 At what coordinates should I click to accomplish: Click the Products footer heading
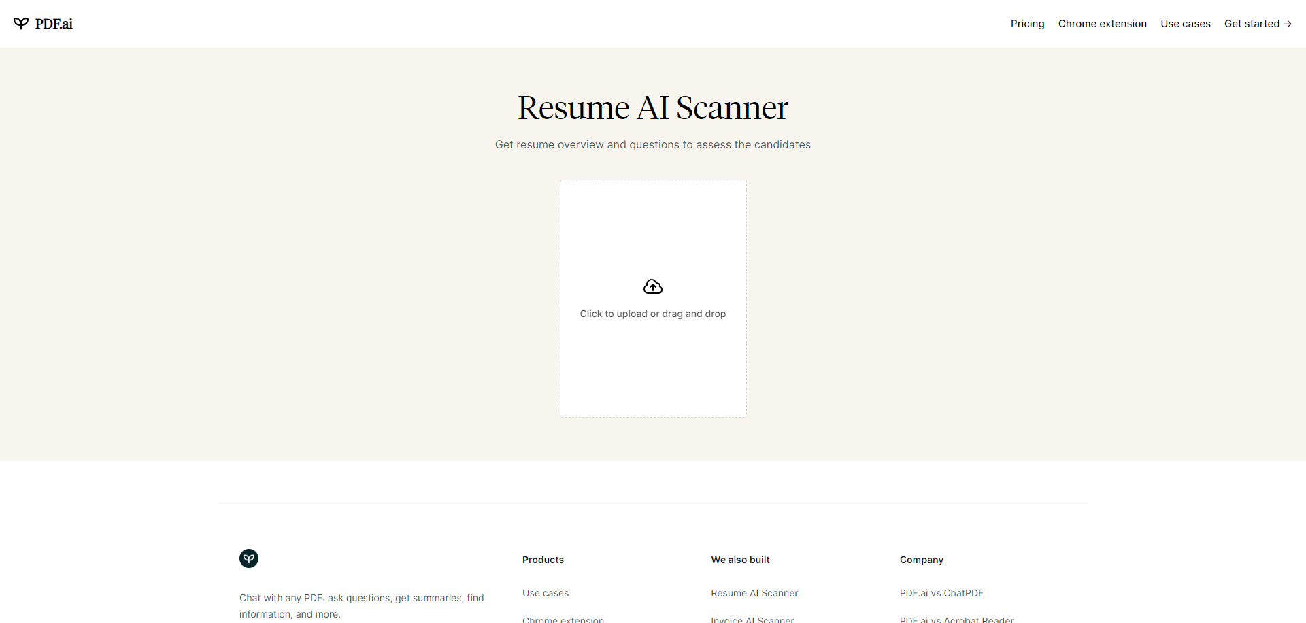click(x=543, y=560)
